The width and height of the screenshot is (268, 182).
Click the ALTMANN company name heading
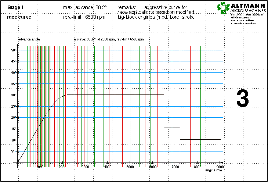(x=247, y=6)
